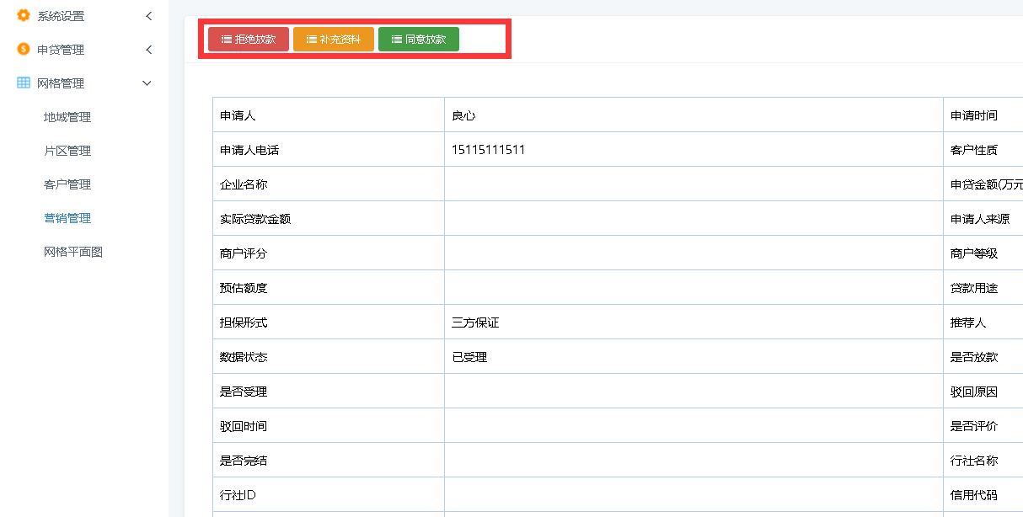Click the 预估额度 label cell
This screenshot has width=1023, height=517.
pos(329,287)
